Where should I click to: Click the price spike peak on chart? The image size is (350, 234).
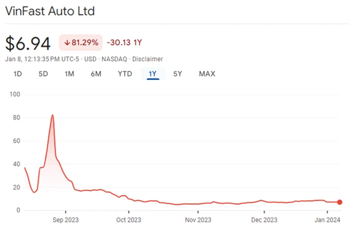coord(52,115)
